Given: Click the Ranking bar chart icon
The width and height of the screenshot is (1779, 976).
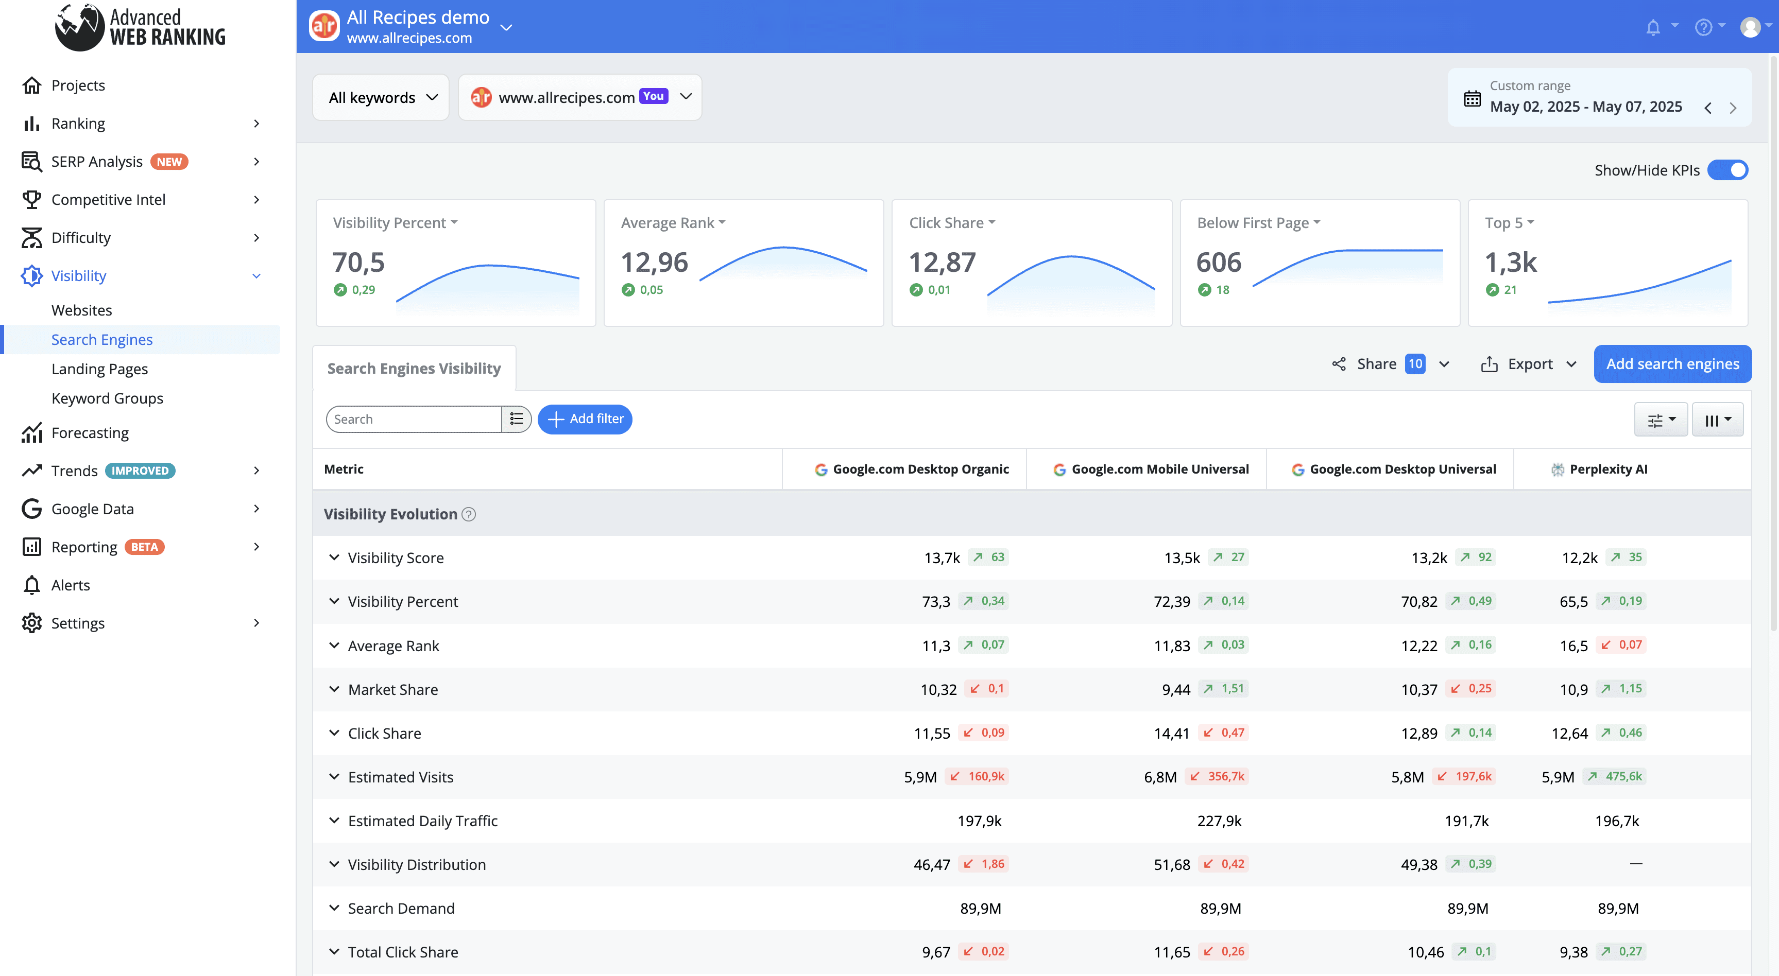Looking at the screenshot, I should 31,124.
